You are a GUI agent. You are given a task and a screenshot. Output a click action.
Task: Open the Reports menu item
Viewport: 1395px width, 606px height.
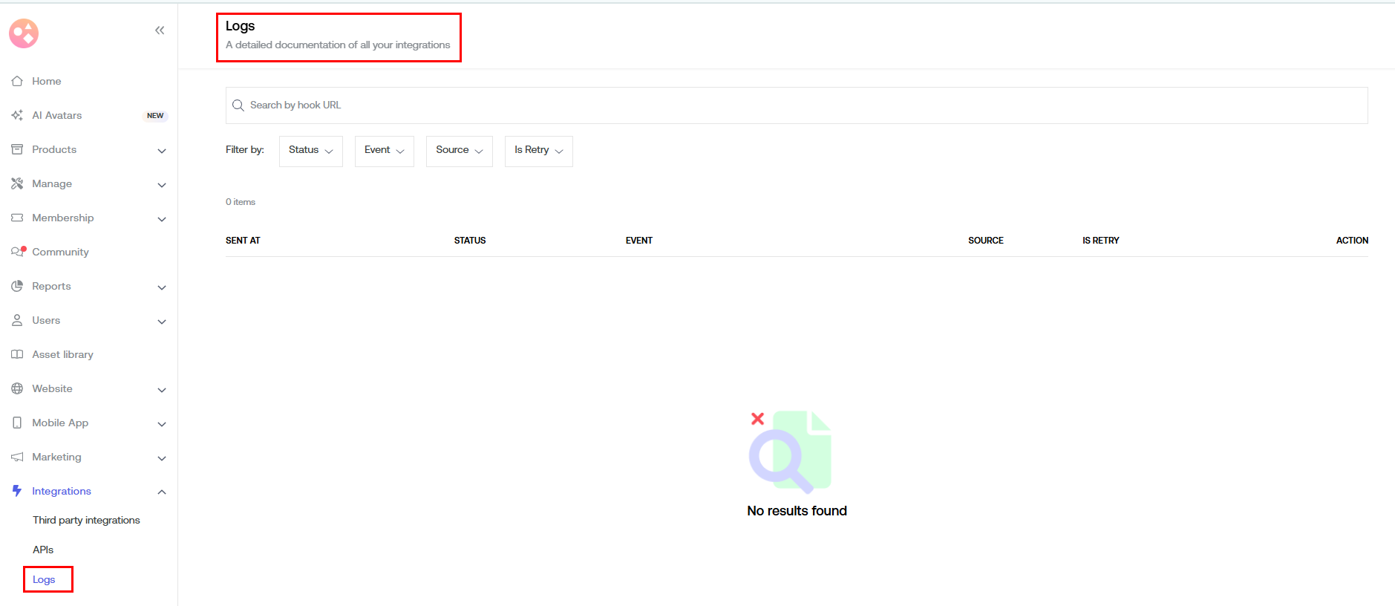tap(51, 286)
